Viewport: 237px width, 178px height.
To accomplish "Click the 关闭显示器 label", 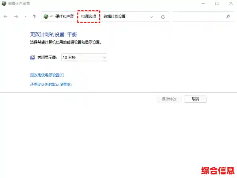I will coord(47,57).
